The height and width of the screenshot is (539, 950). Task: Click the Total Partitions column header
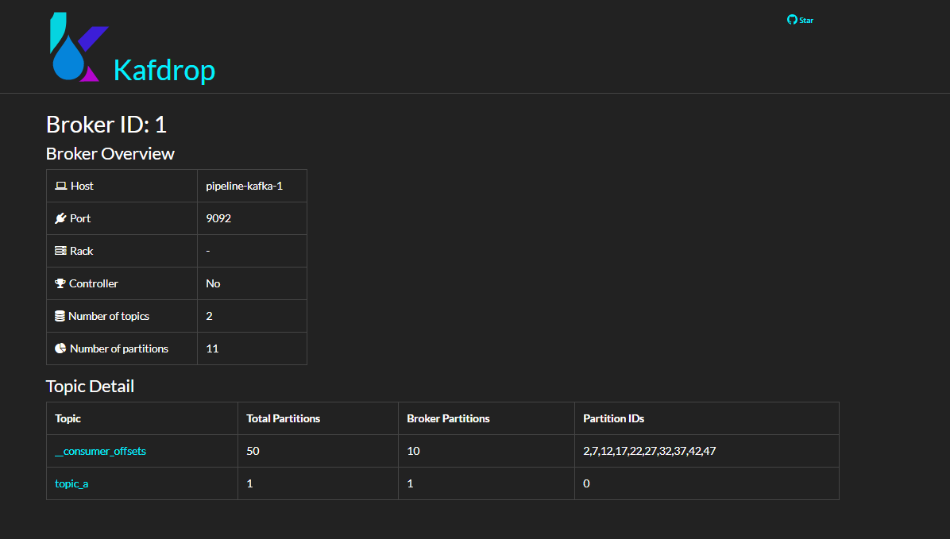click(283, 418)
